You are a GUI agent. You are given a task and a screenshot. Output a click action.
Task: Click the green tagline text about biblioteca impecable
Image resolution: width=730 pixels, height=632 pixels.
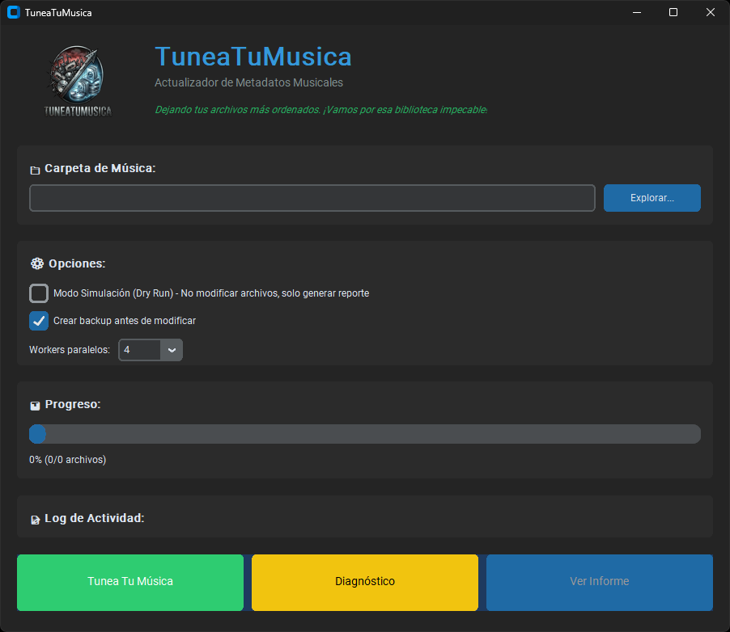click(x=321, y=109)
